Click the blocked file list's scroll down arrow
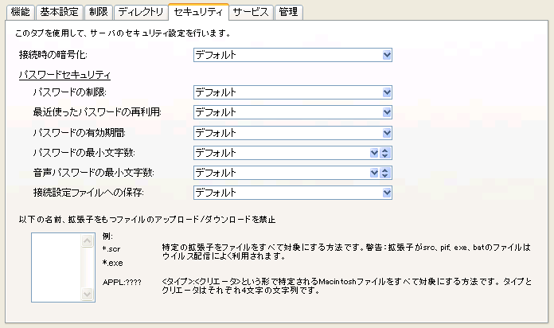 pos(89,295)
